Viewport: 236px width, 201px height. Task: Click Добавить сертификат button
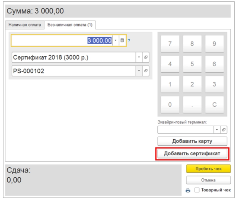pos(192,153)
